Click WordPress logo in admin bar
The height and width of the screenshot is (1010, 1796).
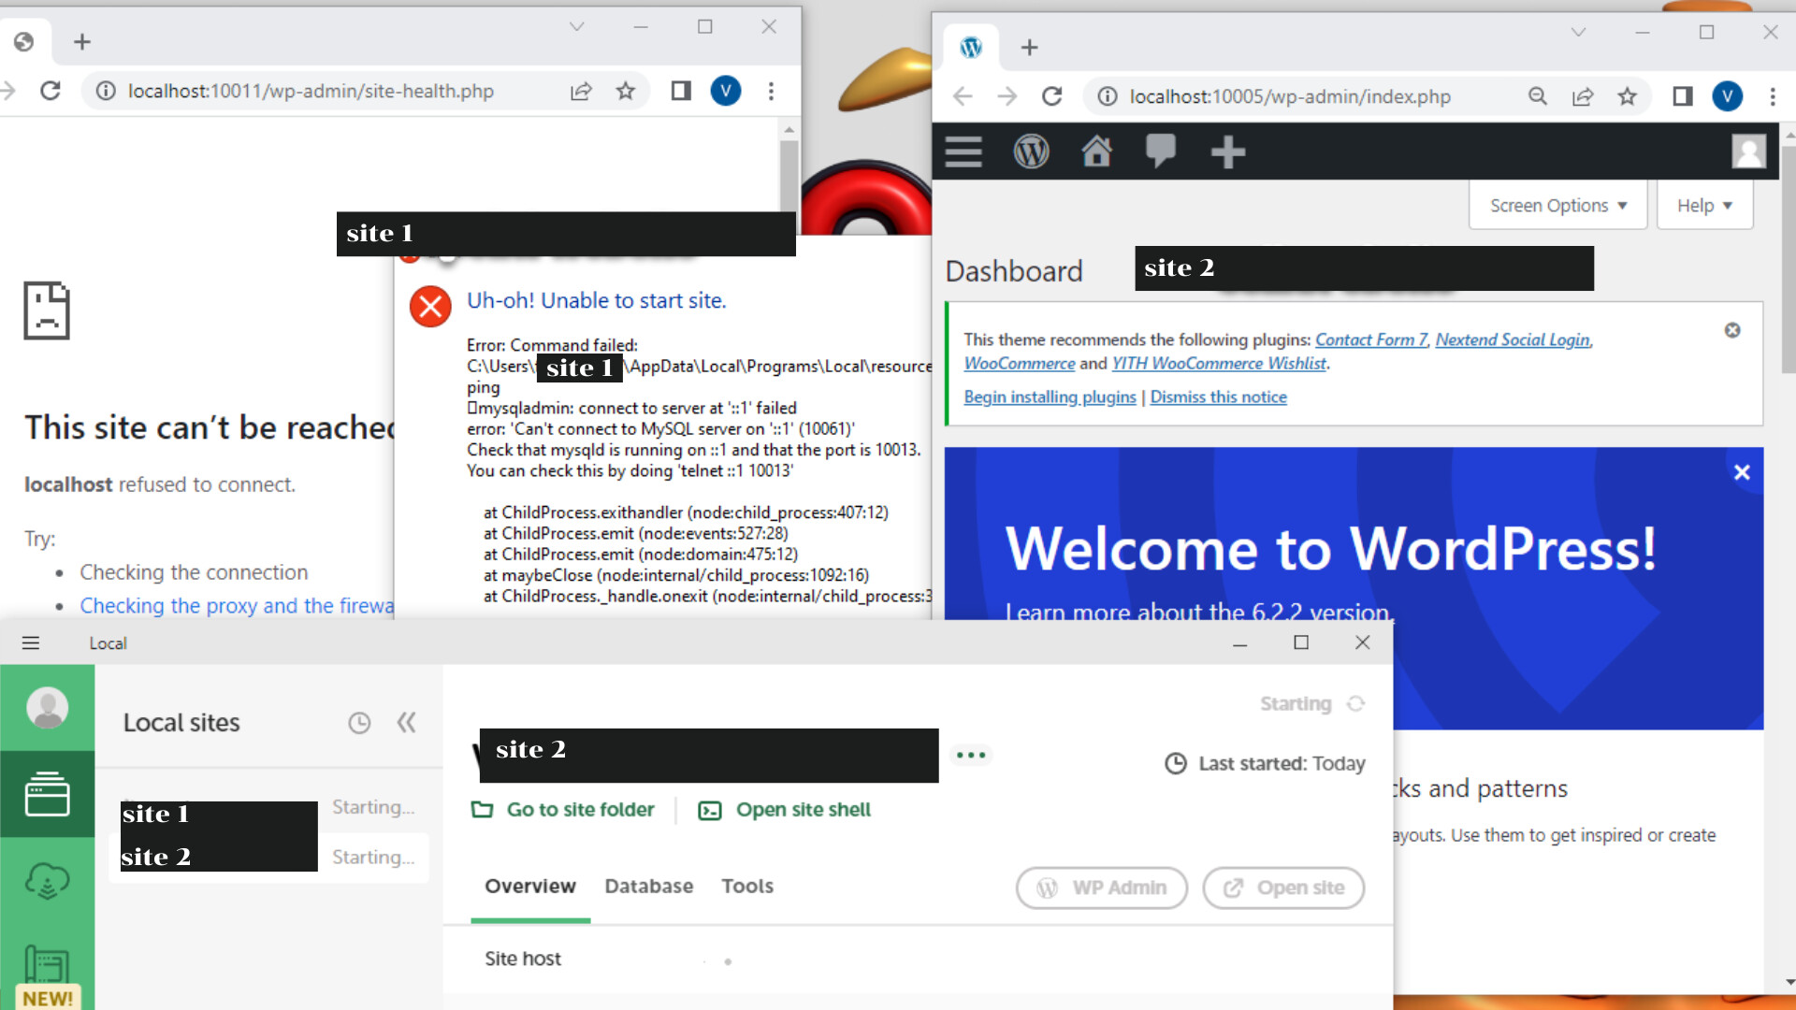[x=1031, y=151]
